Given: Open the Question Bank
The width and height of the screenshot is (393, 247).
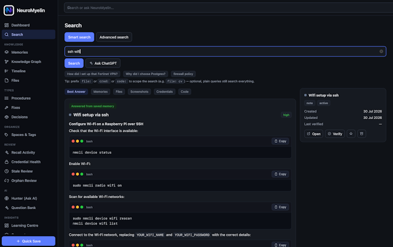Looking at the screenshot, I should [x=29, y=207].
